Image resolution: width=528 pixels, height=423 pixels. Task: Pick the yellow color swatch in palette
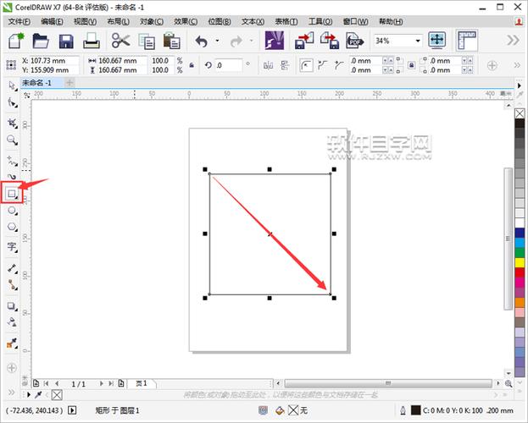pos(520,262)
